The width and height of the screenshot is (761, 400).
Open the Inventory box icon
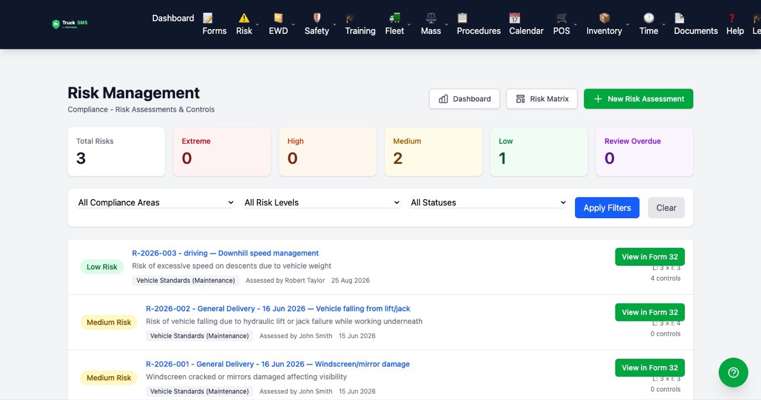(x=605, y=18)
